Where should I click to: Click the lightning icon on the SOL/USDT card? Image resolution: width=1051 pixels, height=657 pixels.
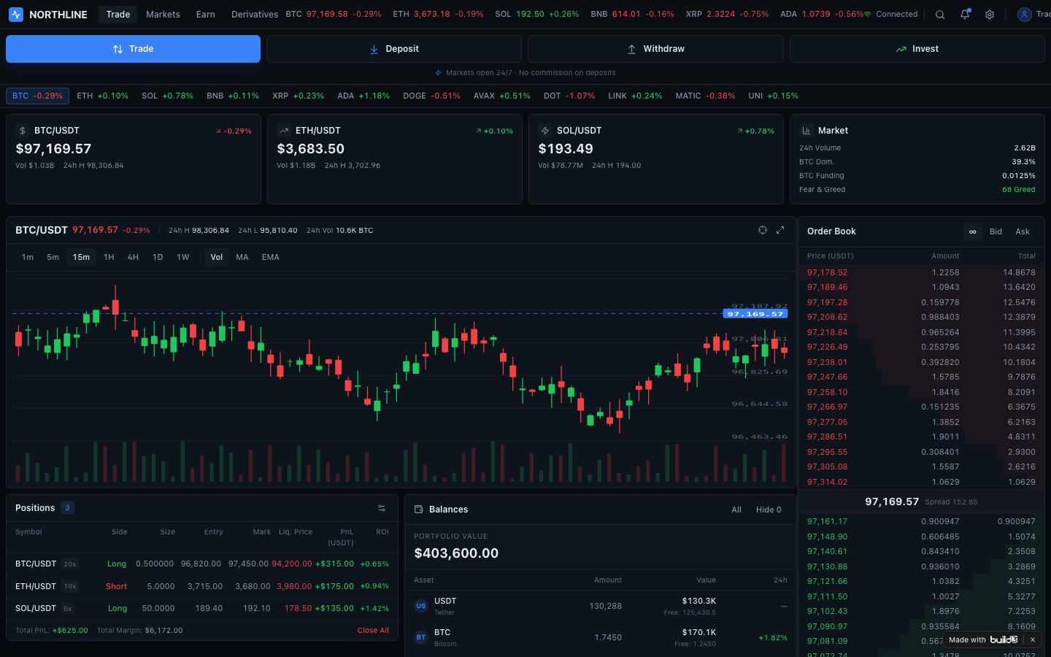click(545, 131)
